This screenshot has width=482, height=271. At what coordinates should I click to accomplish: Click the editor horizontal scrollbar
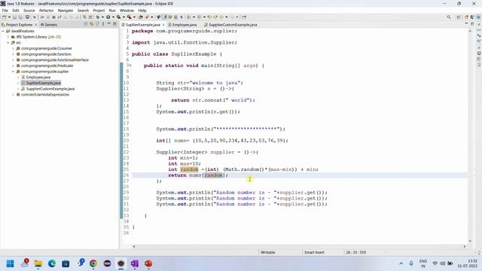pyautogui.click(x=299, y=246)
